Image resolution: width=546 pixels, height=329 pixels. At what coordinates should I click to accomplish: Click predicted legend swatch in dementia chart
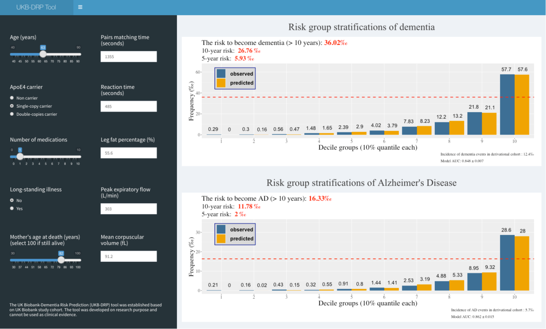[x=221, y=83]
